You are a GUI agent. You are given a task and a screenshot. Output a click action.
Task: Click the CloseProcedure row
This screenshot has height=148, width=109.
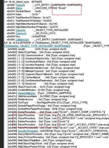[x=58, y=118]
